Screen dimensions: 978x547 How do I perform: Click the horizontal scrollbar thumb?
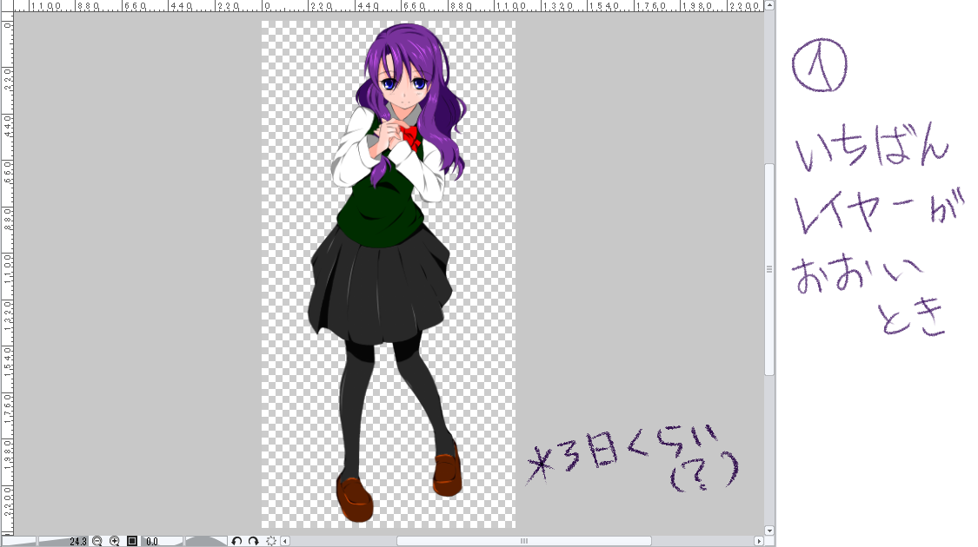524,541
